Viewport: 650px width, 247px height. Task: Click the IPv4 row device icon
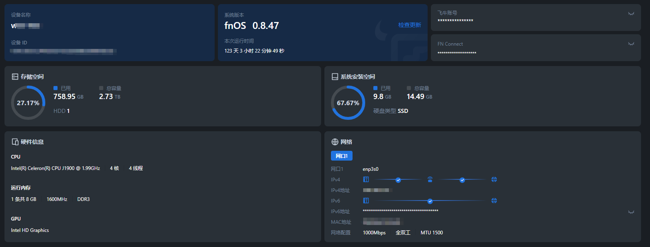point(366,179)
